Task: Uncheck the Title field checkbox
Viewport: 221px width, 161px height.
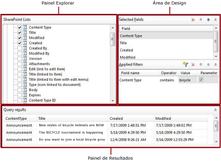Action: pos(20,33)
